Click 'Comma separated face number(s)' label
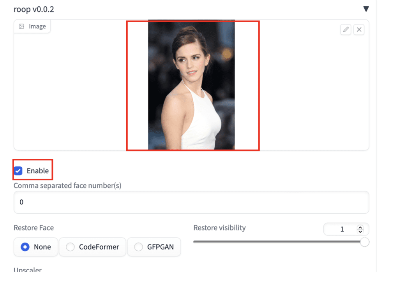 67,186
